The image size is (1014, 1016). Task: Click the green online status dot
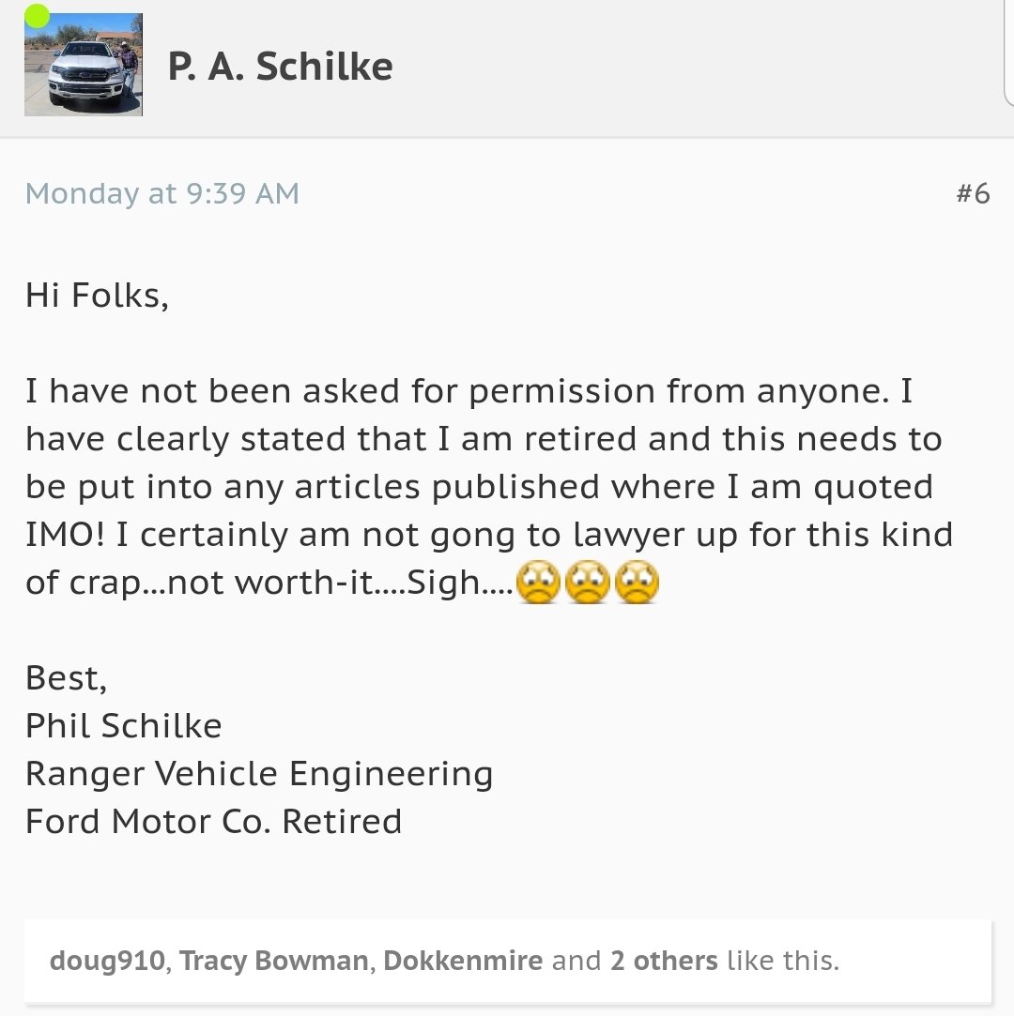coord(37,16)
